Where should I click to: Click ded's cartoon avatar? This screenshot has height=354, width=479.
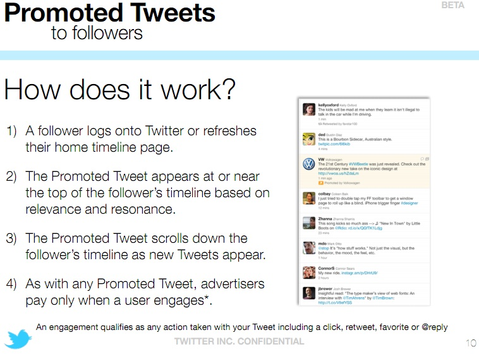tap(309, 139)
